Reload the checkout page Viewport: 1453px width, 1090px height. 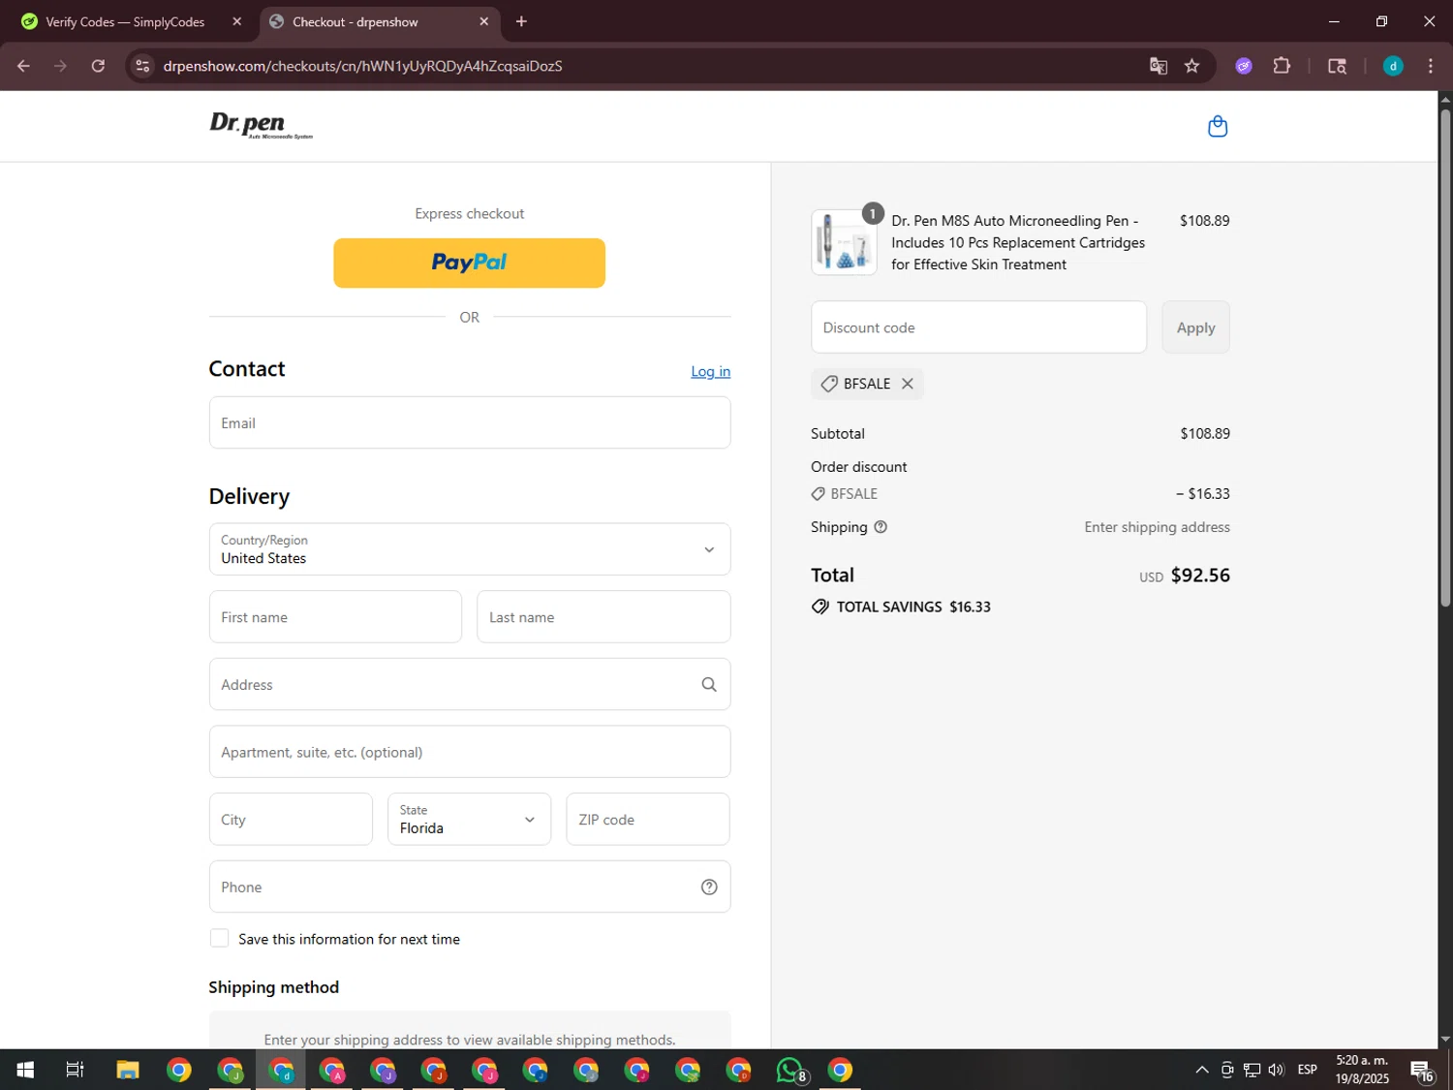click(x=98, y=66)
